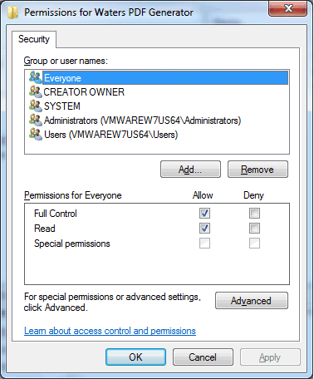Screen dimensions: 314x379
Task: Click the Allow column header
Action: point(203,195)
